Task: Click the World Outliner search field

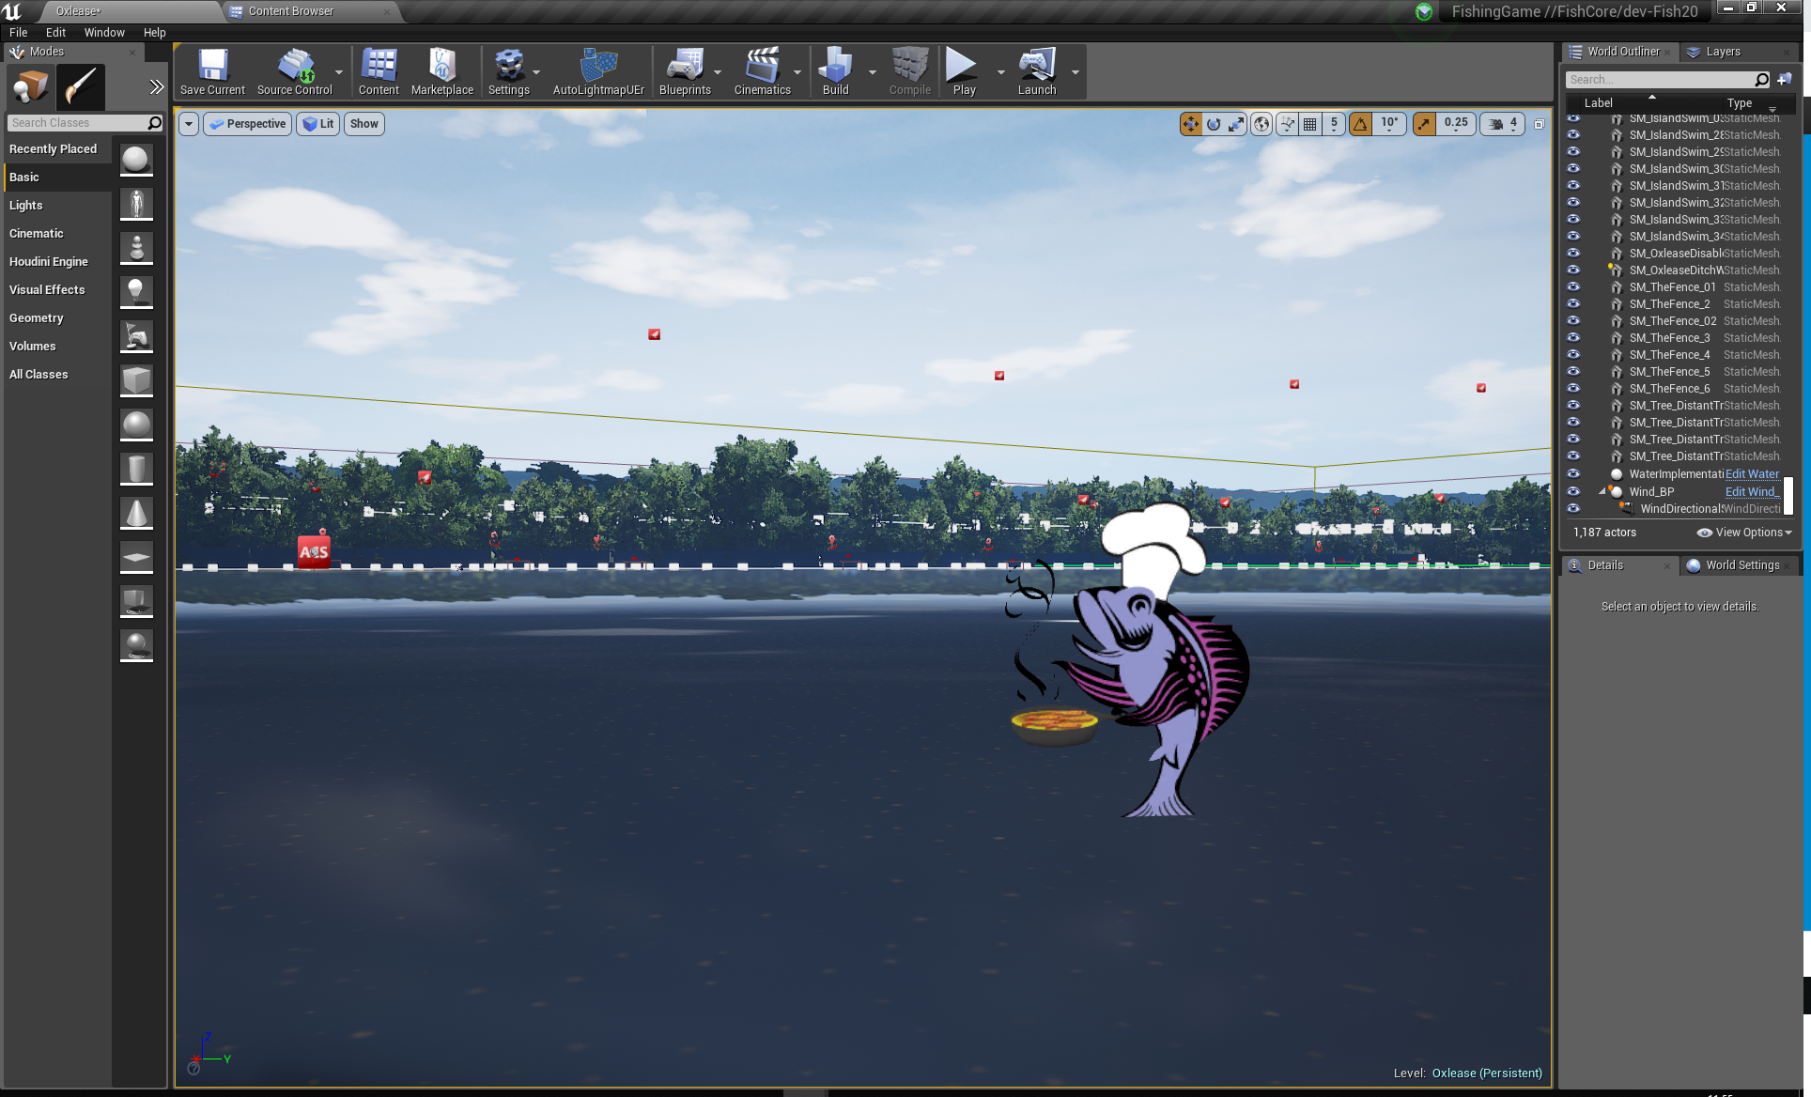Action: [1661, 80]
